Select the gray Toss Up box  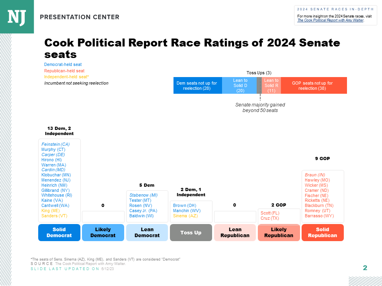click(x=191, y=232)
